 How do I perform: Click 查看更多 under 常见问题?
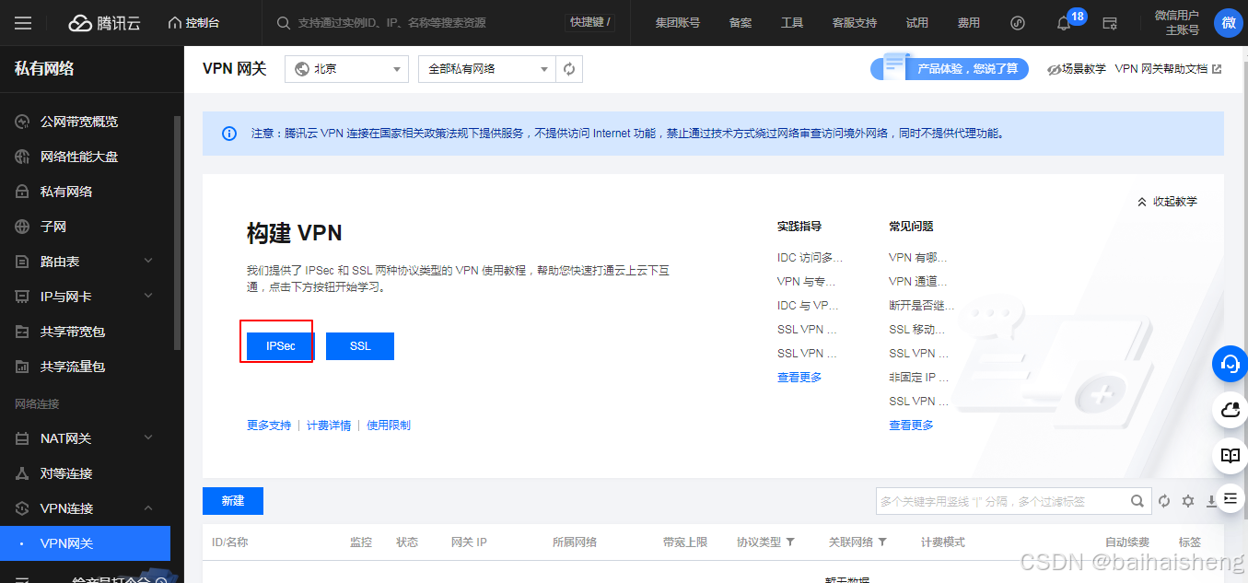pyautogui.click(x=911, y=426)
